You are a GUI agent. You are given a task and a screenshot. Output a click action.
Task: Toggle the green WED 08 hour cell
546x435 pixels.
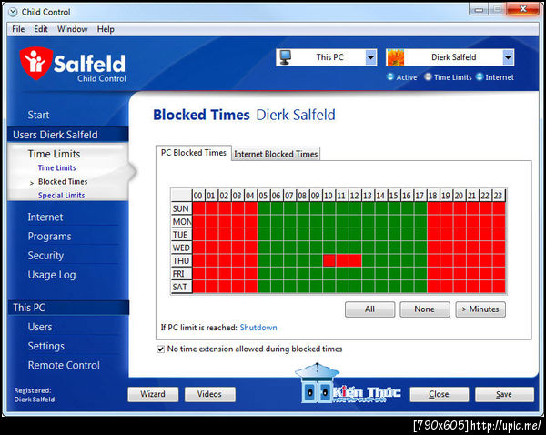(303, 248)
